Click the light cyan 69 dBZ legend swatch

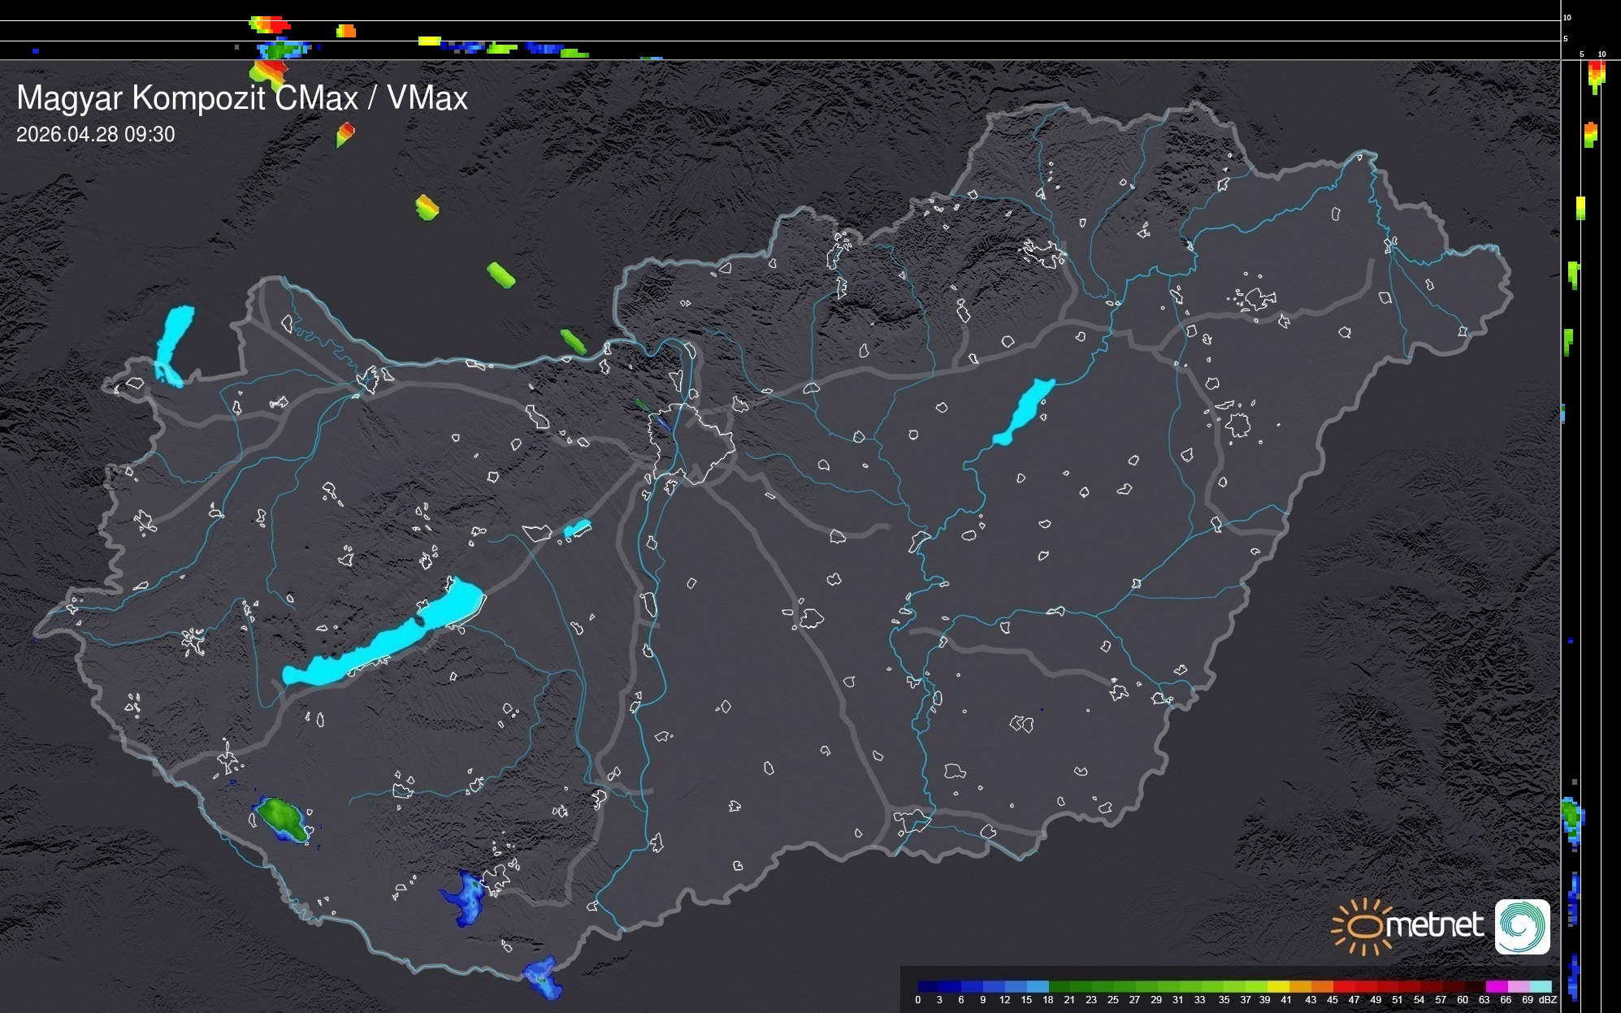[1540, 986]
